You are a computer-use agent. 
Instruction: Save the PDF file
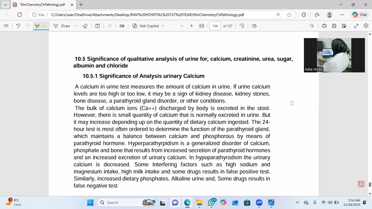[x=334, y=26]
